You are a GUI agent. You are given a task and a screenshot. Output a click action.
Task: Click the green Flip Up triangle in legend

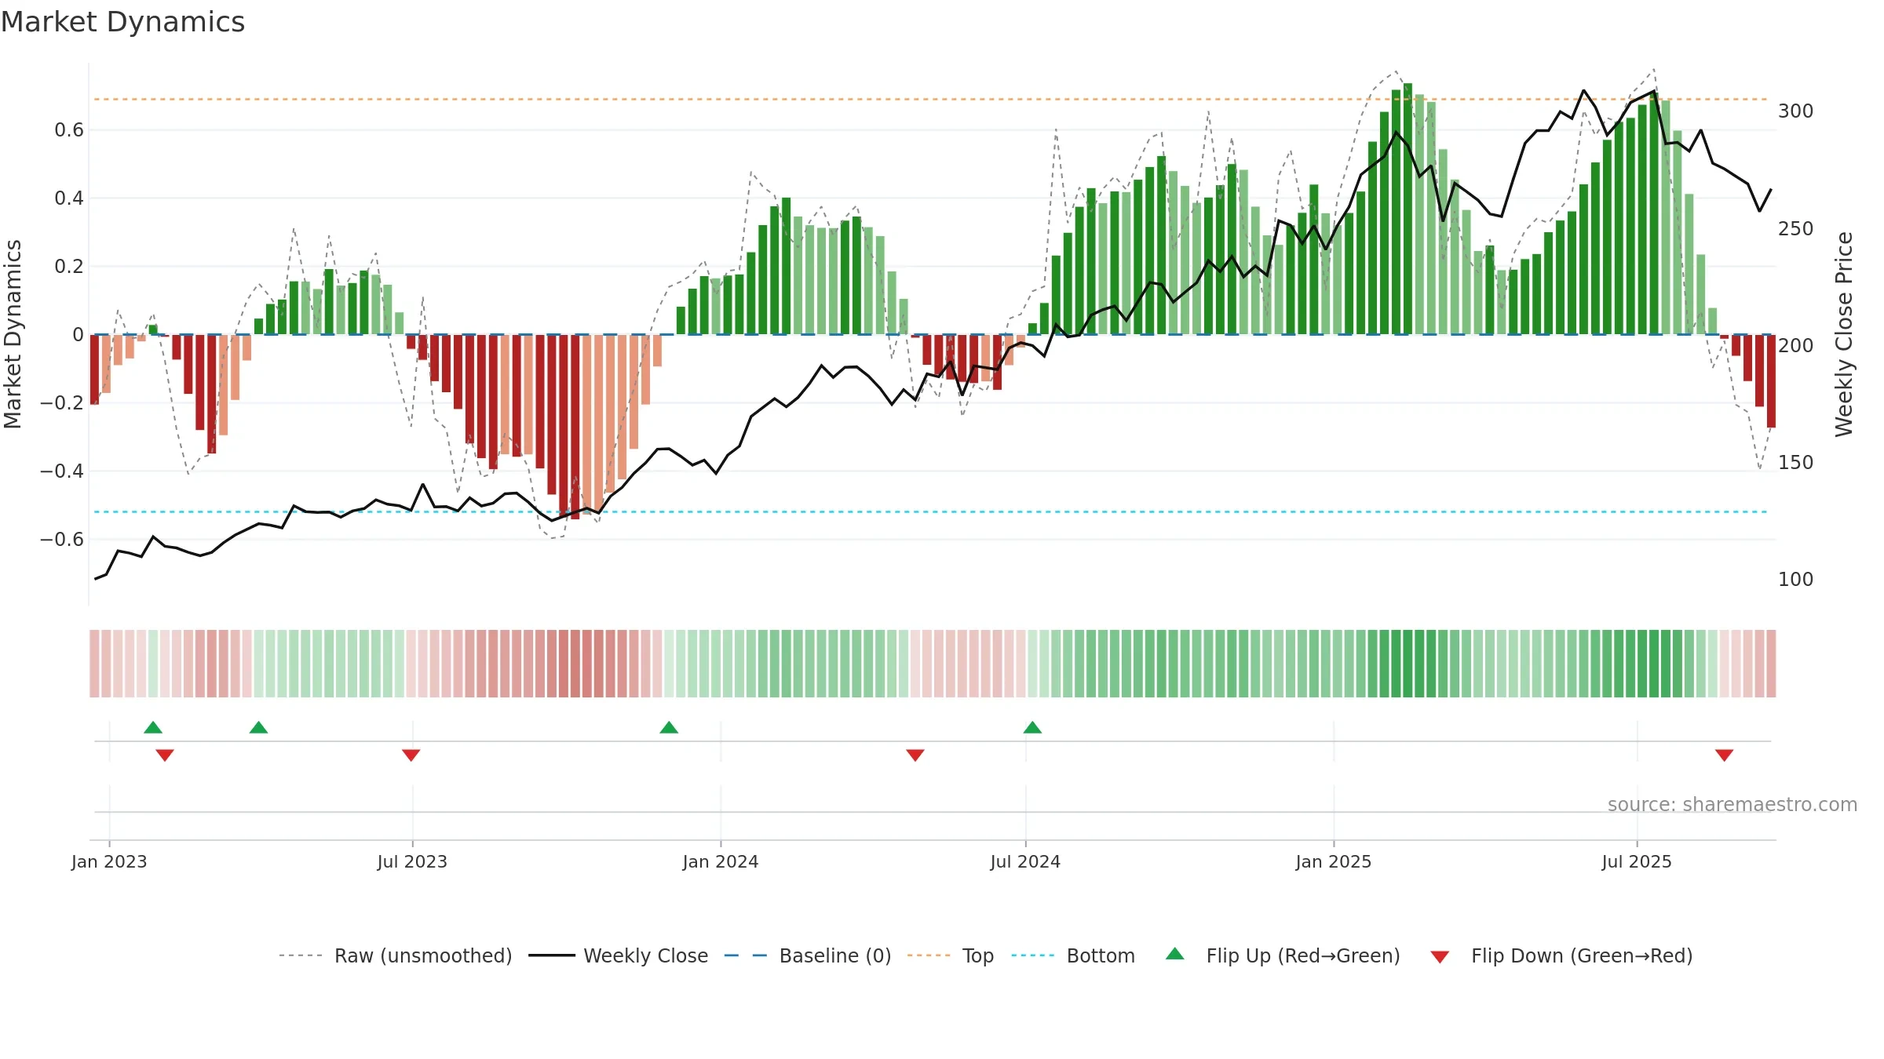(1175, 954)
